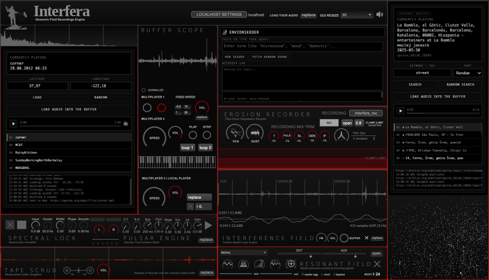This screenshot has height=280, width=489.
Task: Click the bandpass filter curve icon in Erosion Recorder
Action: [x=341, y=135]
